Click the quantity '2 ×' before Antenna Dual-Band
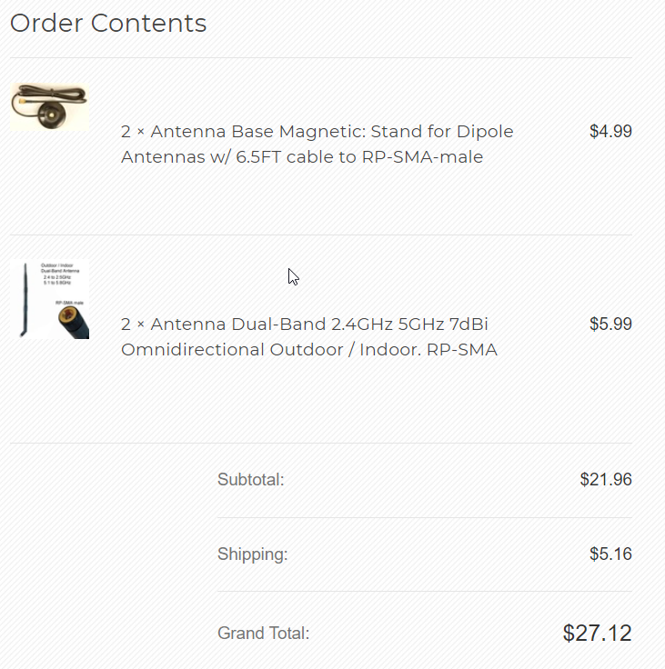The width and height of the screenshot is (665, 669). 133,325
